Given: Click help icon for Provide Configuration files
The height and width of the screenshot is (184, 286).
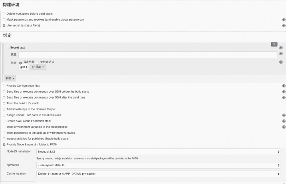Looking at the screenshot, I should [284, 86].
